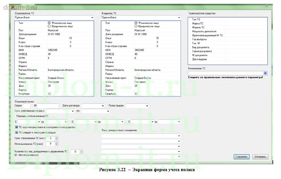
Task: Click Страна row in Владелец panel
Action: point(141,62)
